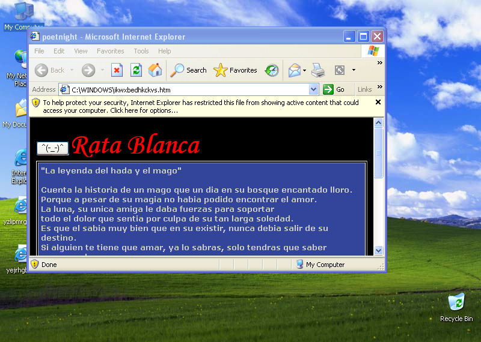
Task: Open the File menu
Action: pos(39,51)
